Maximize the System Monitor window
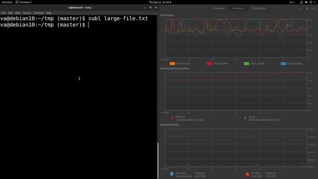This screenshot has height=179, width=318. click(307, 8)
